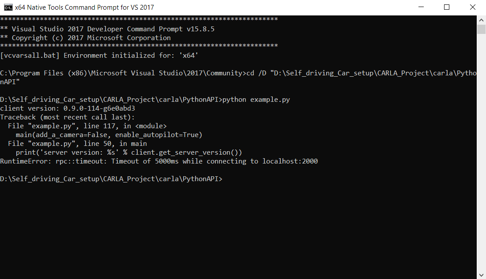Click the RuntimeError timeout message line
Screen dimensions: 486x279
click(159, 161)
